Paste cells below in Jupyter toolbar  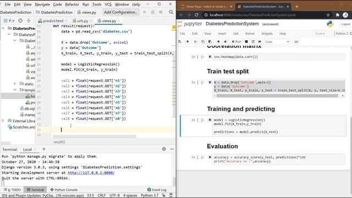click(210, 42)
